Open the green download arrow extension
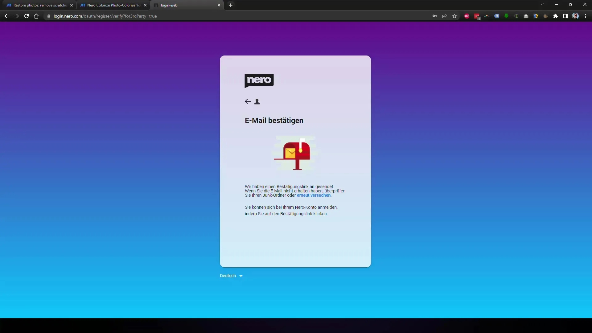This screenshot has width=592, height=333. pos(506,16)
